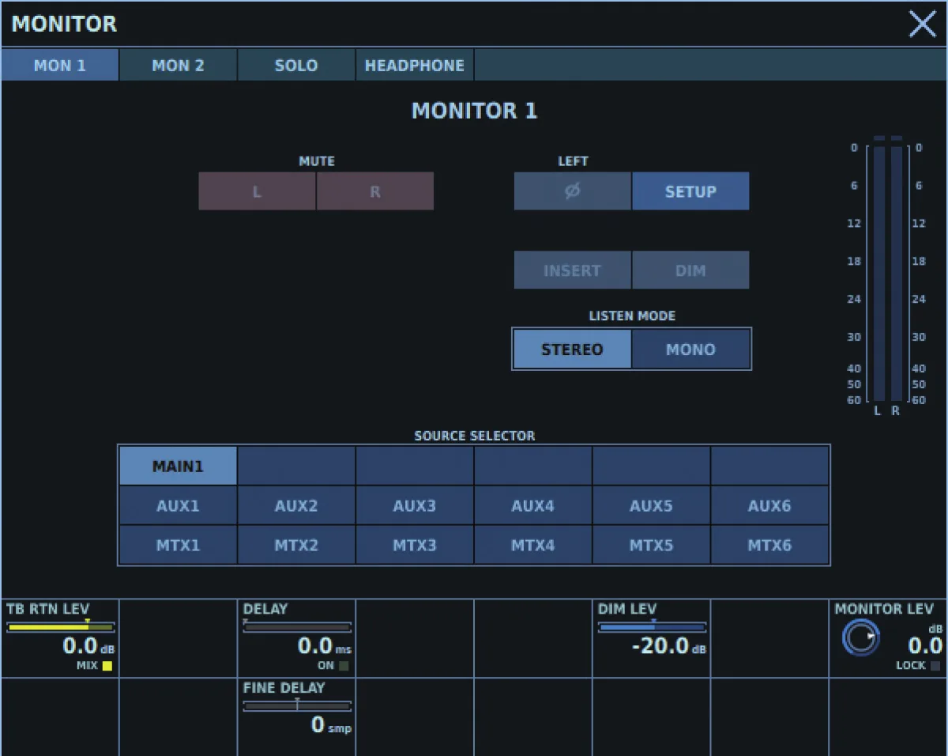This screenshot has width=948, height=756.
Task: Set listen mode to Stereo
Action: (572, 350)
